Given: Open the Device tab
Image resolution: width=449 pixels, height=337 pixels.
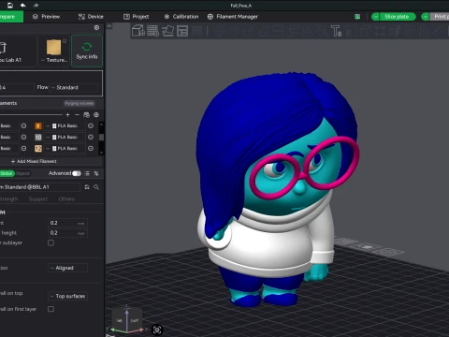Looking at the screenshot, I should 91,17.
